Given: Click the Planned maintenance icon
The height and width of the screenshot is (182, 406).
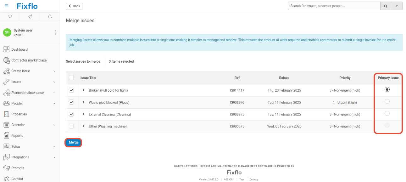Looking at the screenshot, I should [6, 93].
